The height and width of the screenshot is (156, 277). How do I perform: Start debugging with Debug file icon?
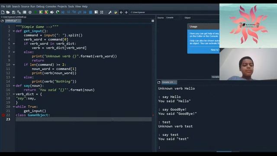click(x=63, y=12)
